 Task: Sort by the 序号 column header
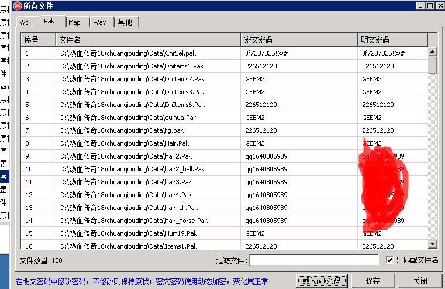click(39, 40)
